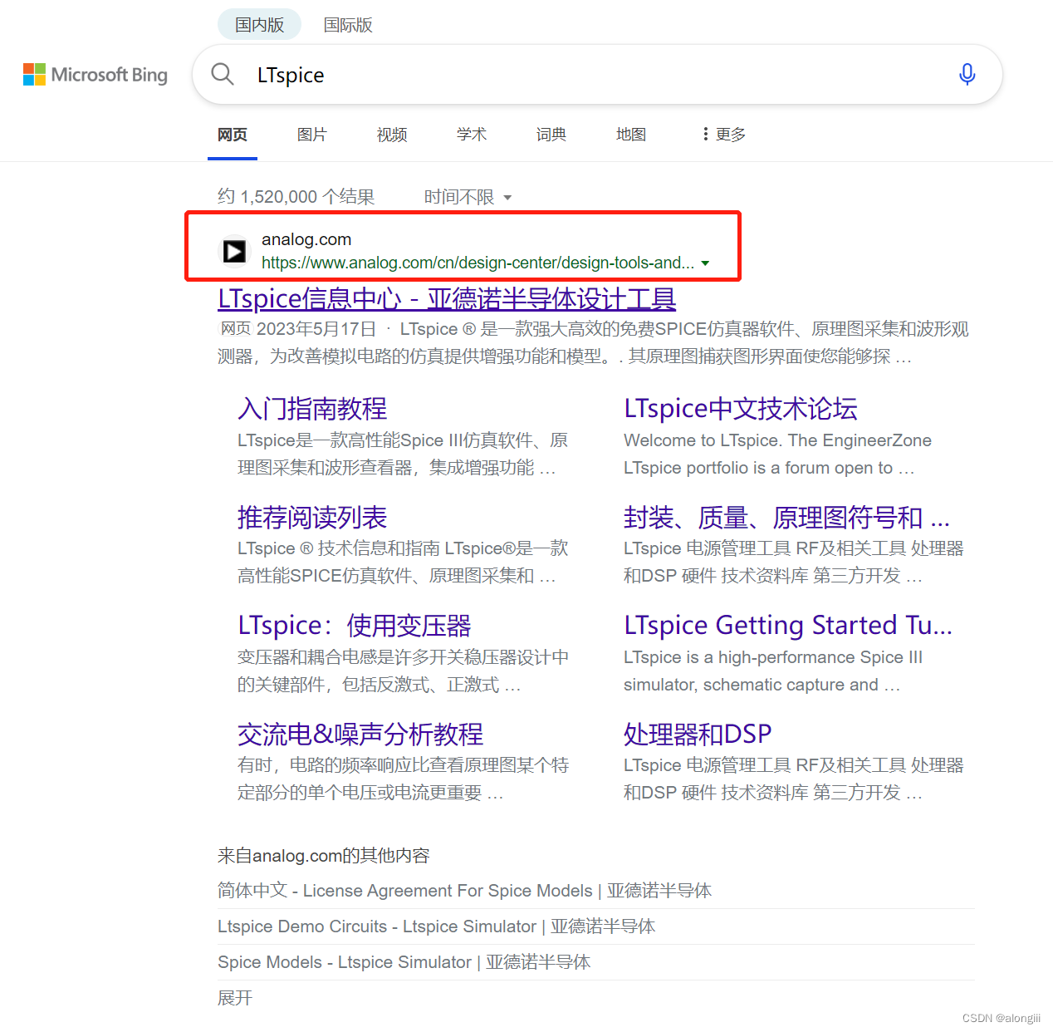Screen dimensions: 1053x1032
Task: Open Spice Models - Ltspice Simulator link
Action: pos(404,962)
